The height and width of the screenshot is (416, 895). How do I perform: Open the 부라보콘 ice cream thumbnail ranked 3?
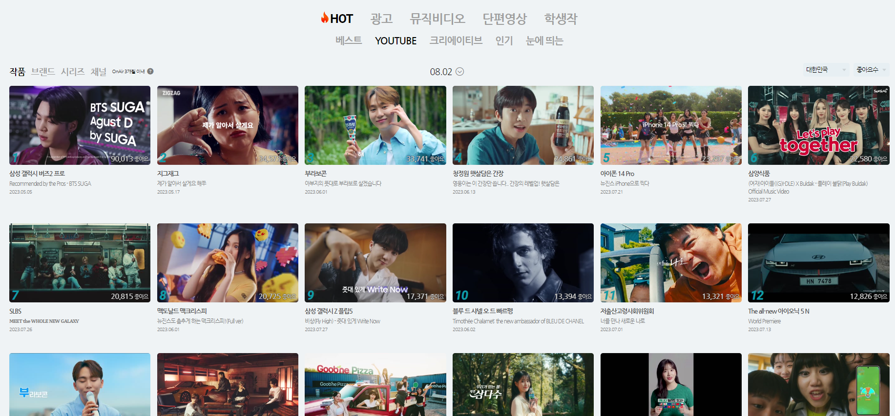tap(375, 125)
